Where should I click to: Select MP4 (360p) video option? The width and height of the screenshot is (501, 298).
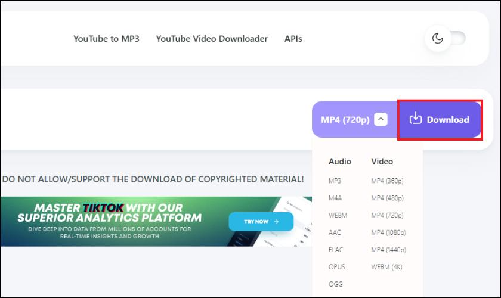387,181
